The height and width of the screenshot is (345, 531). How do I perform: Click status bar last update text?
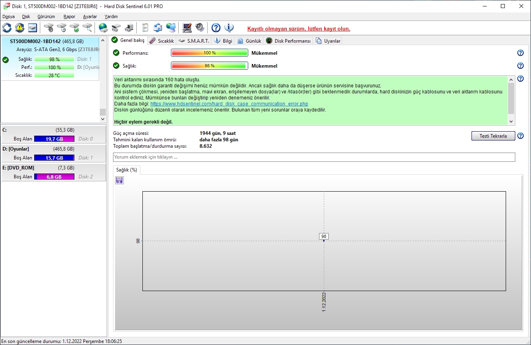62,341
